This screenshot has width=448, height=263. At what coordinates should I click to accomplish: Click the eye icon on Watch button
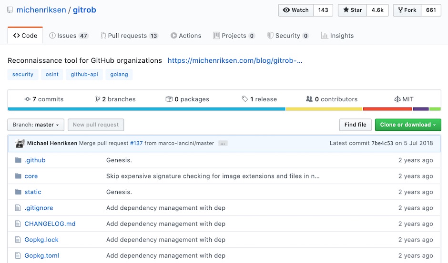286,10
